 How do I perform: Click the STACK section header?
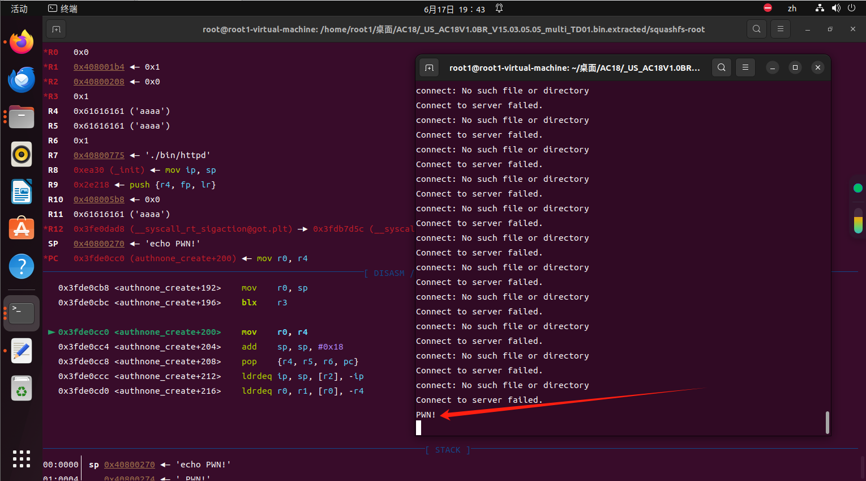pyautogui.click(x=448, y=450)
